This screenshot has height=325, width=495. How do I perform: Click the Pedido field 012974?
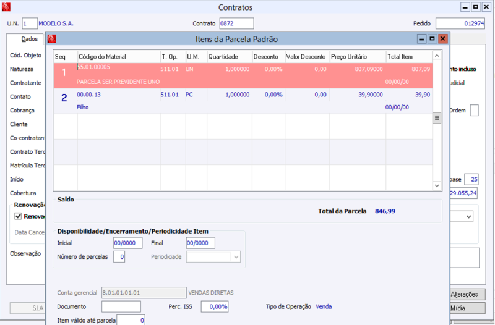click(x=460, y=23)
